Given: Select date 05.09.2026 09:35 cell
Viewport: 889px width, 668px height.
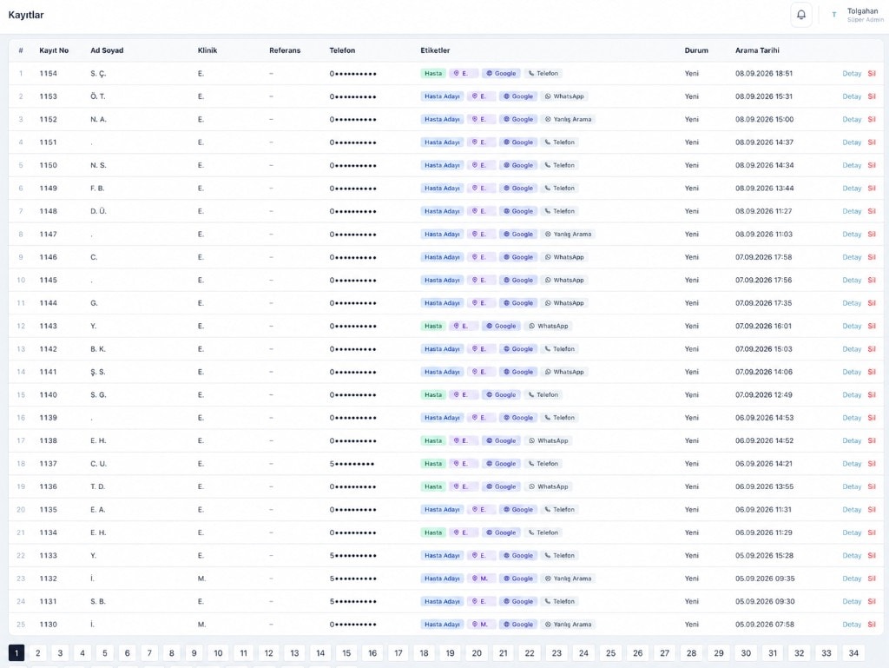Looking at the screenshot, I should (765, 579).
